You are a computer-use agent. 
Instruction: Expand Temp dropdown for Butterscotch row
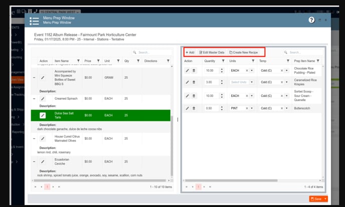point(287,108)
